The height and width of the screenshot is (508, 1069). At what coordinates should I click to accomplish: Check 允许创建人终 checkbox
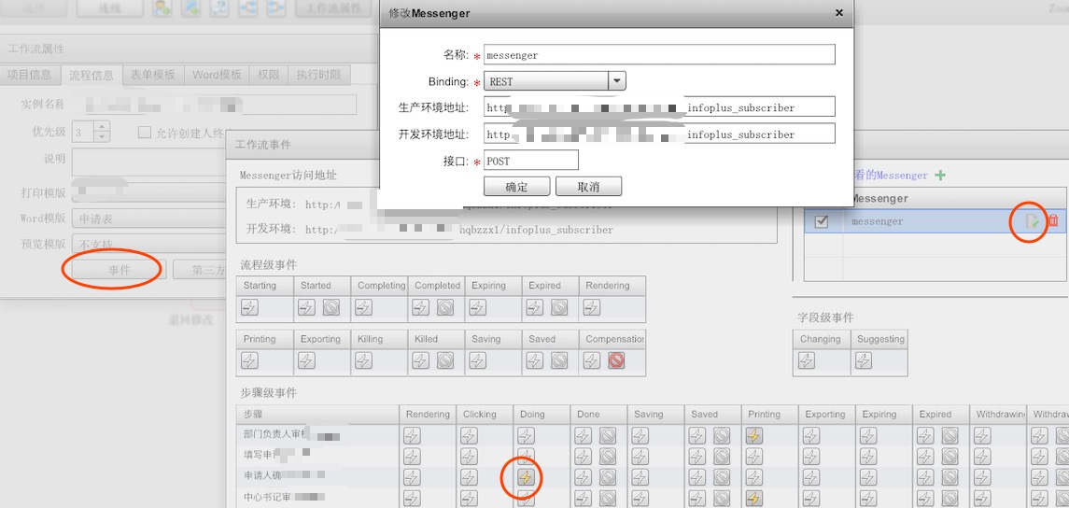144,133
